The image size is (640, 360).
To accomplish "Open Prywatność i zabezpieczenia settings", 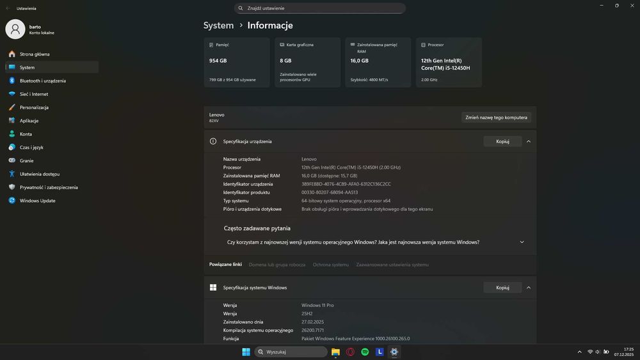I will (x=52, y=187).
